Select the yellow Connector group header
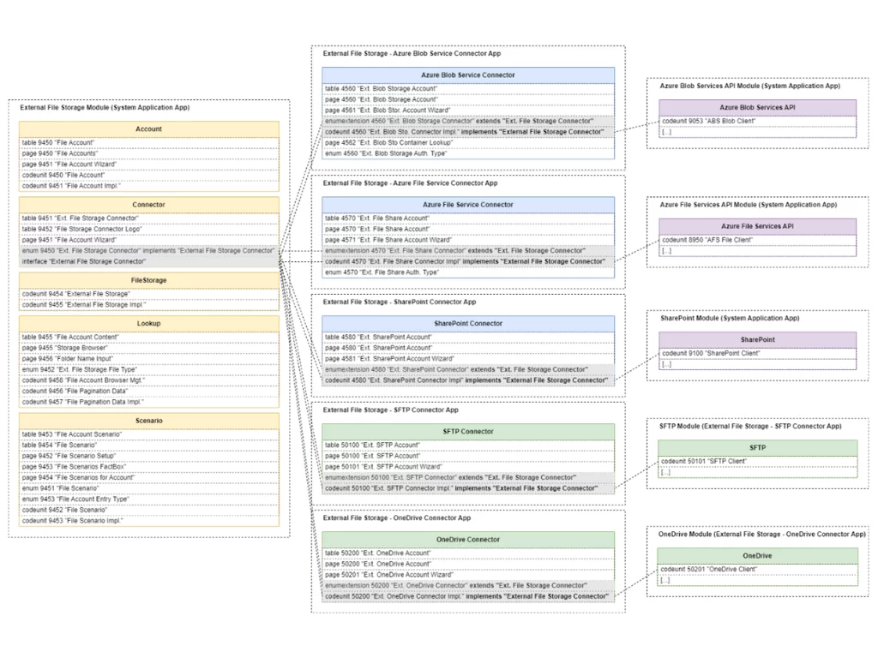 (149, 205)
